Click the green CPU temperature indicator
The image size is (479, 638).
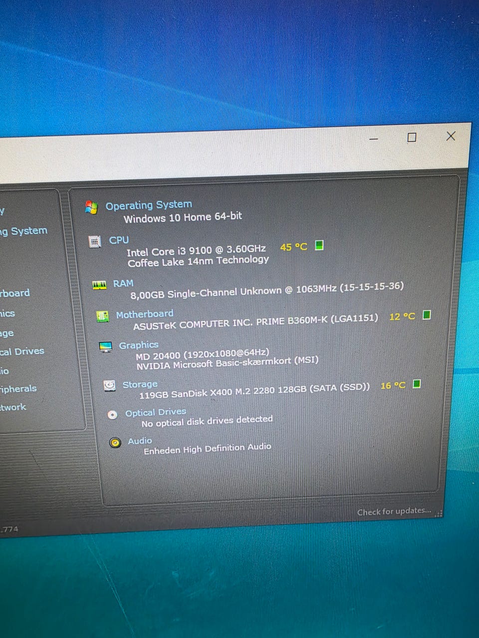click(x=319, y=245)
